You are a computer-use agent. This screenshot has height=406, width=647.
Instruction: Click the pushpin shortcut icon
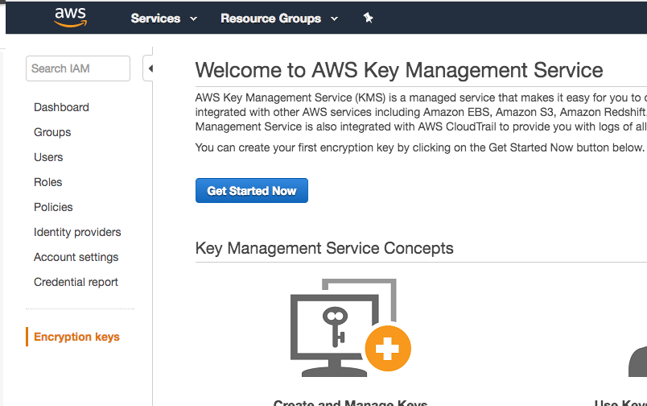click(x=368, y=18)
